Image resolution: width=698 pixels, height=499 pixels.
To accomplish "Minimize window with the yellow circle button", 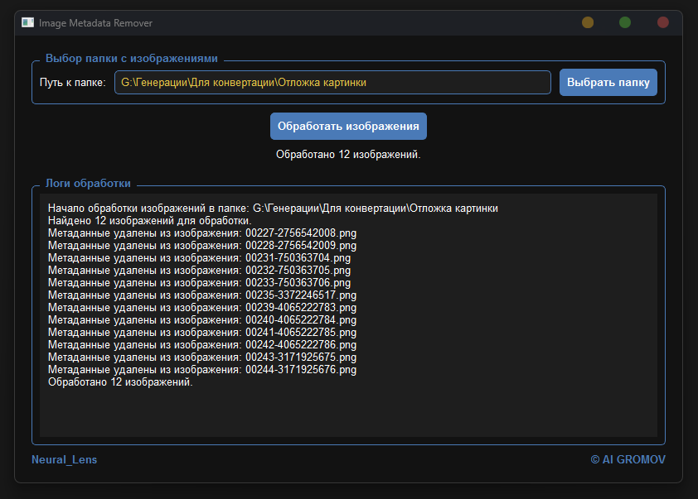I will [x=588, y=22].
